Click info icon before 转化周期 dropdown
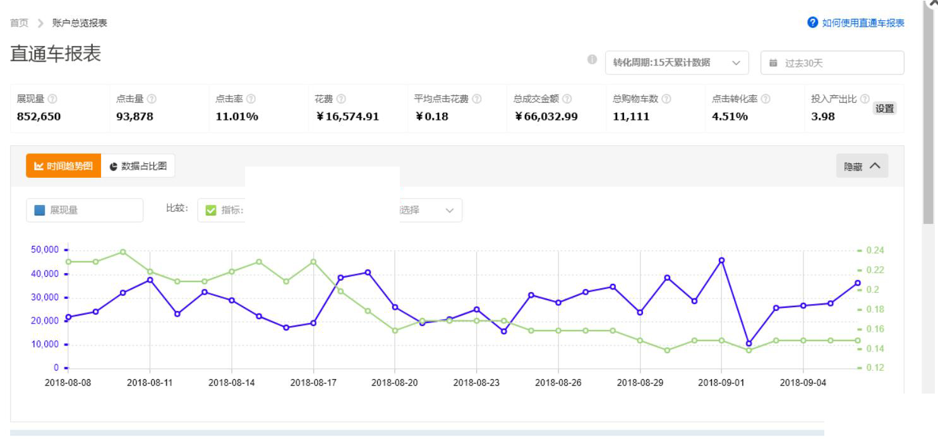 592,61
